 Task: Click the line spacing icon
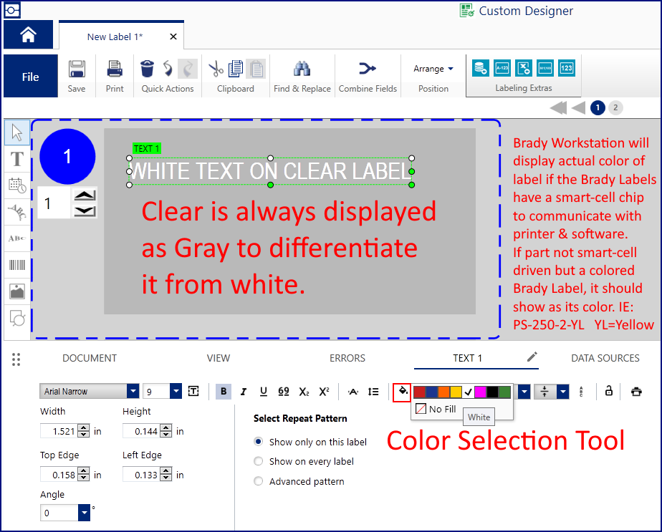pos(373,392)
